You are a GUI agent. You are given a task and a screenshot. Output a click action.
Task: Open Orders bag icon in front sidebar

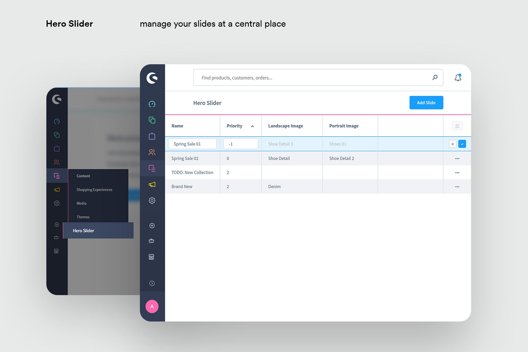(152, 136)
